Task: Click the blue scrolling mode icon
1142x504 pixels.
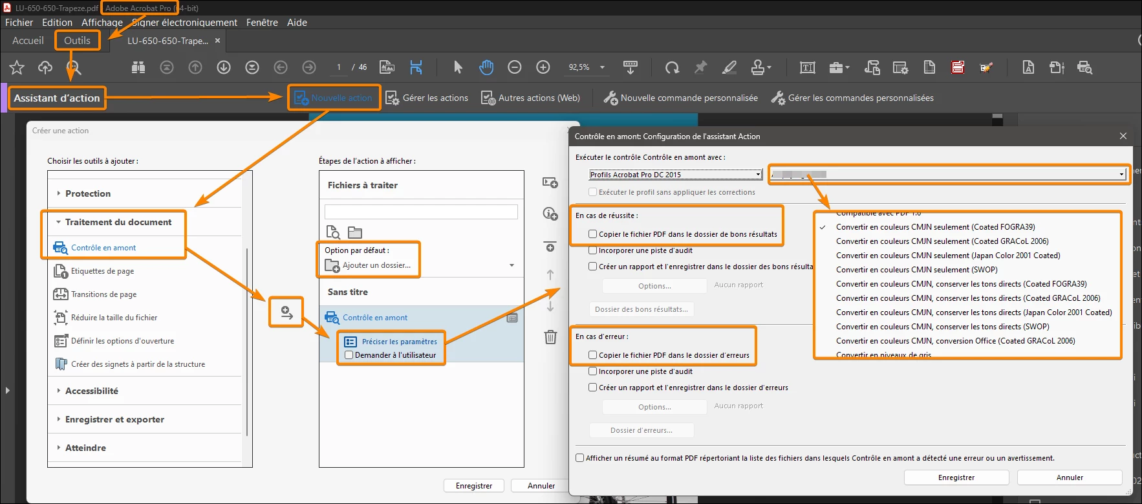Action: tap(416, 67)
